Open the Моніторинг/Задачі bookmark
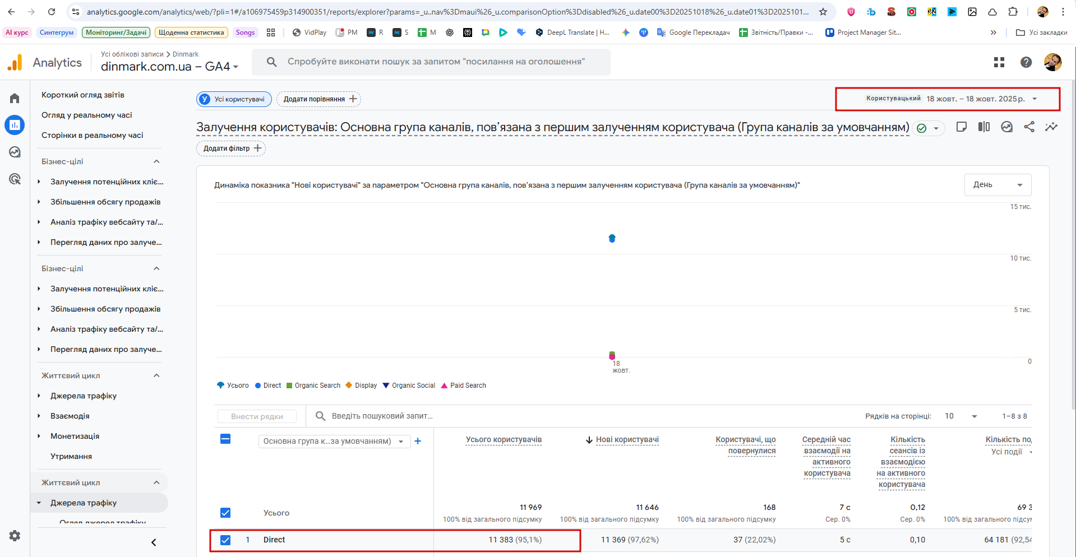Image resolution: width=1076 pixels, height=557 pixels. (x=116, y=33)
